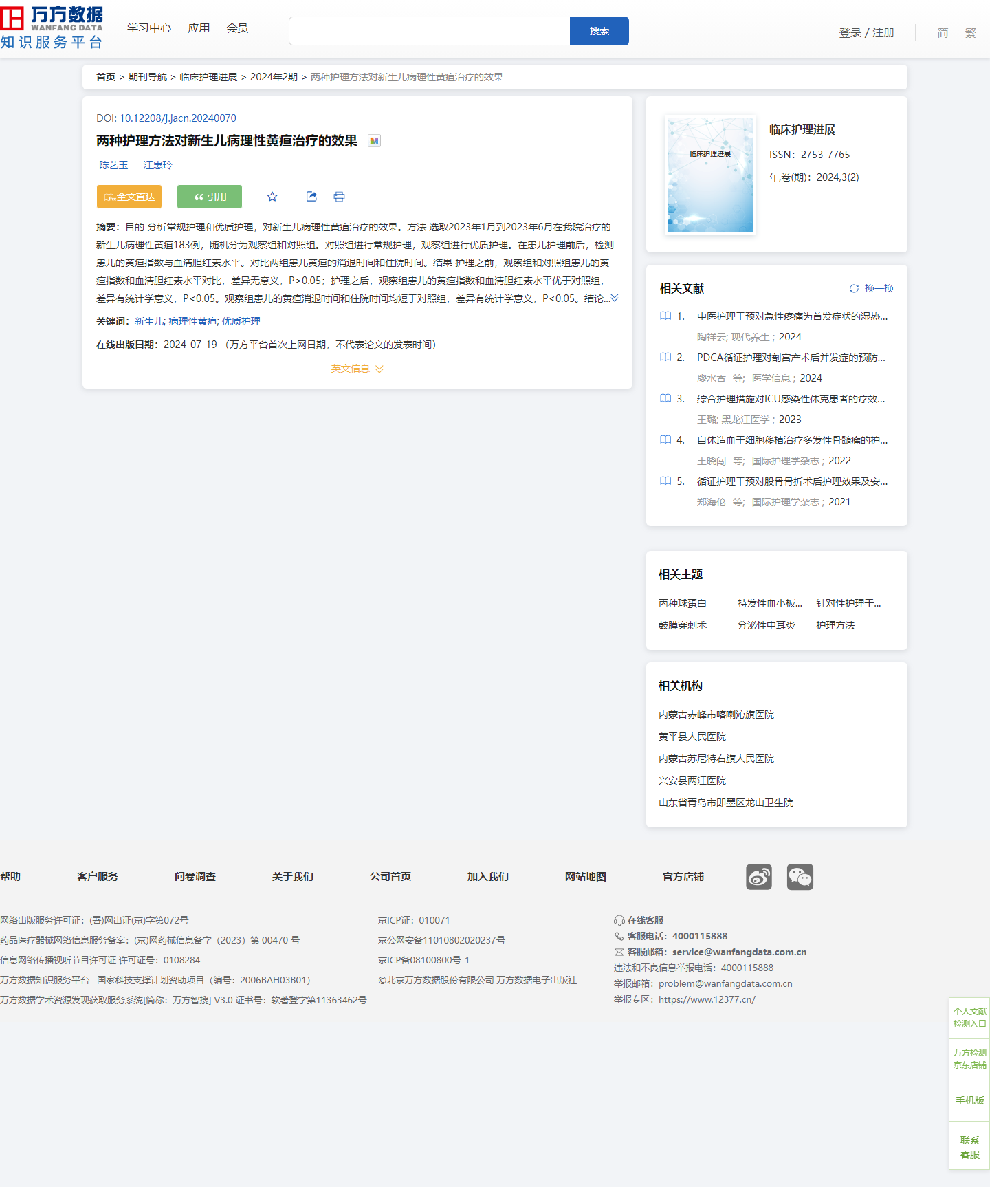Click the print icon
Screen dimensions: 990x1187
pyautogui.click(x=339, y=197)
